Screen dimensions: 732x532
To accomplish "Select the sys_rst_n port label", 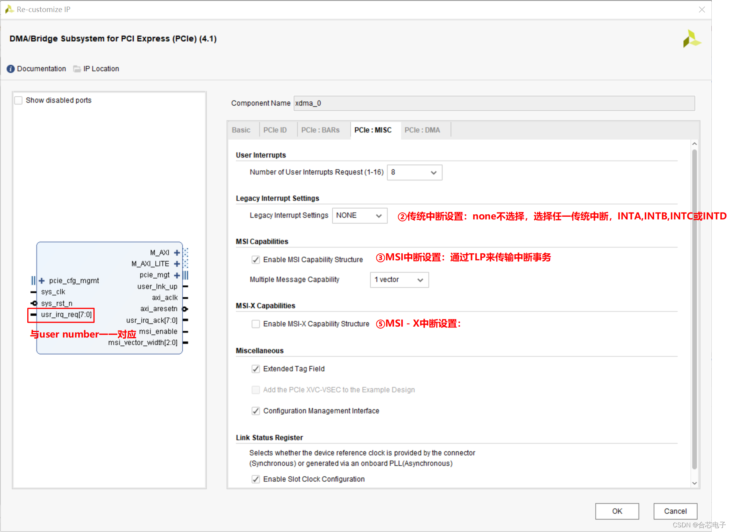I will (57, 303).
